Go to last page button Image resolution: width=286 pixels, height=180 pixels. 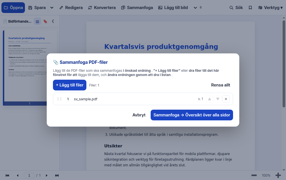tap(57, 175)
